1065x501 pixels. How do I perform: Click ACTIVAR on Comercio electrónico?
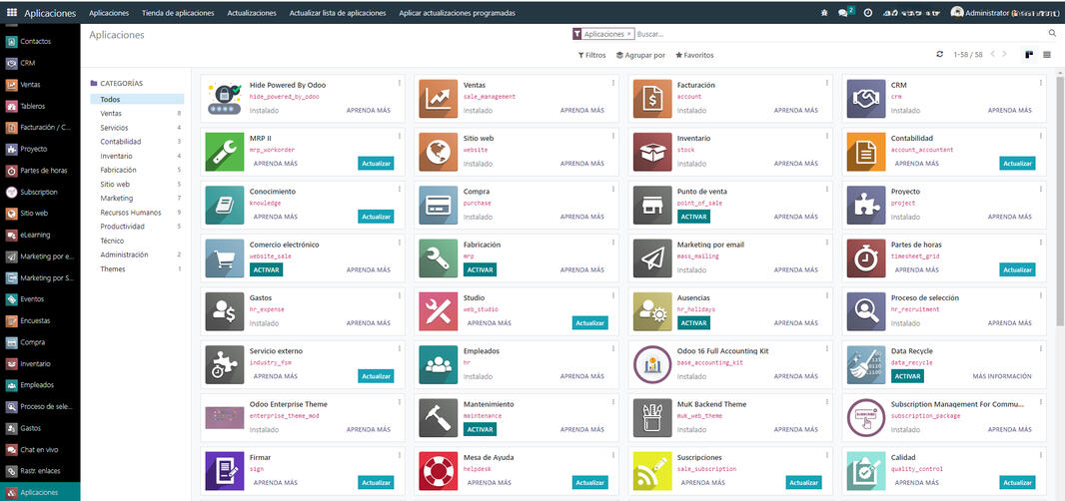tap(266, 269)
